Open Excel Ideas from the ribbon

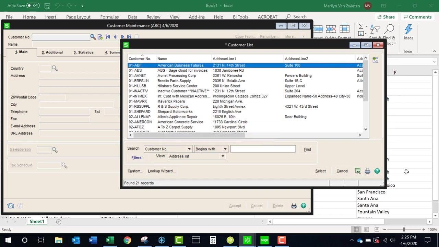click(x=408, y=32)
